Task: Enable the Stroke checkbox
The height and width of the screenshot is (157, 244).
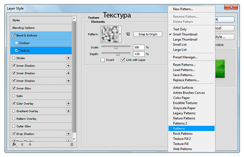Action: coord(14,58)
